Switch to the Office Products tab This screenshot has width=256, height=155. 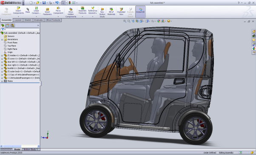pos(53,20)
